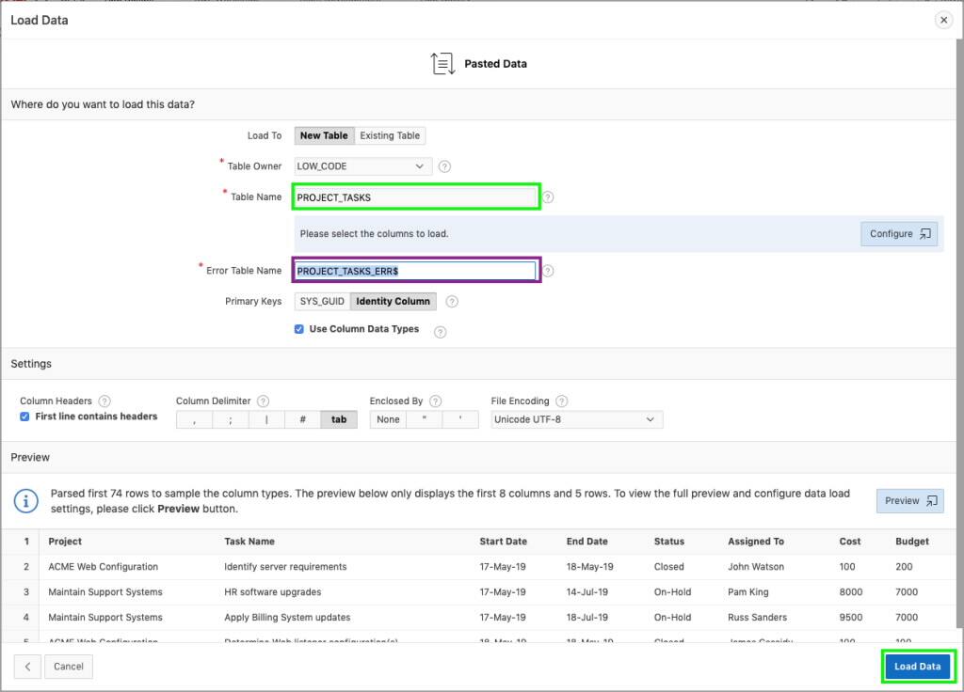
Task: Uncheck Use Column Data Types
Action: pos(298,330)
